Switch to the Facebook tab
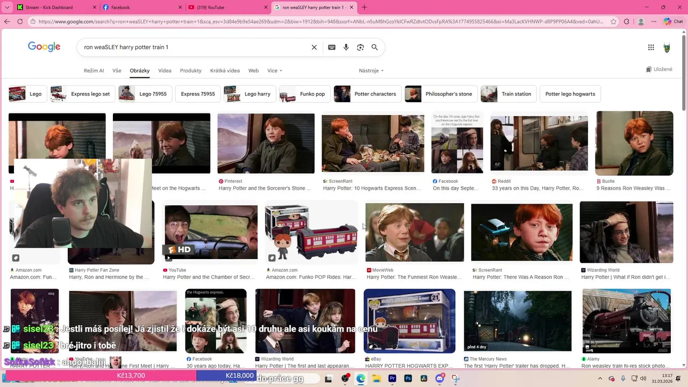This screenshot has height=387, width=688. click(x=141, y=8)
